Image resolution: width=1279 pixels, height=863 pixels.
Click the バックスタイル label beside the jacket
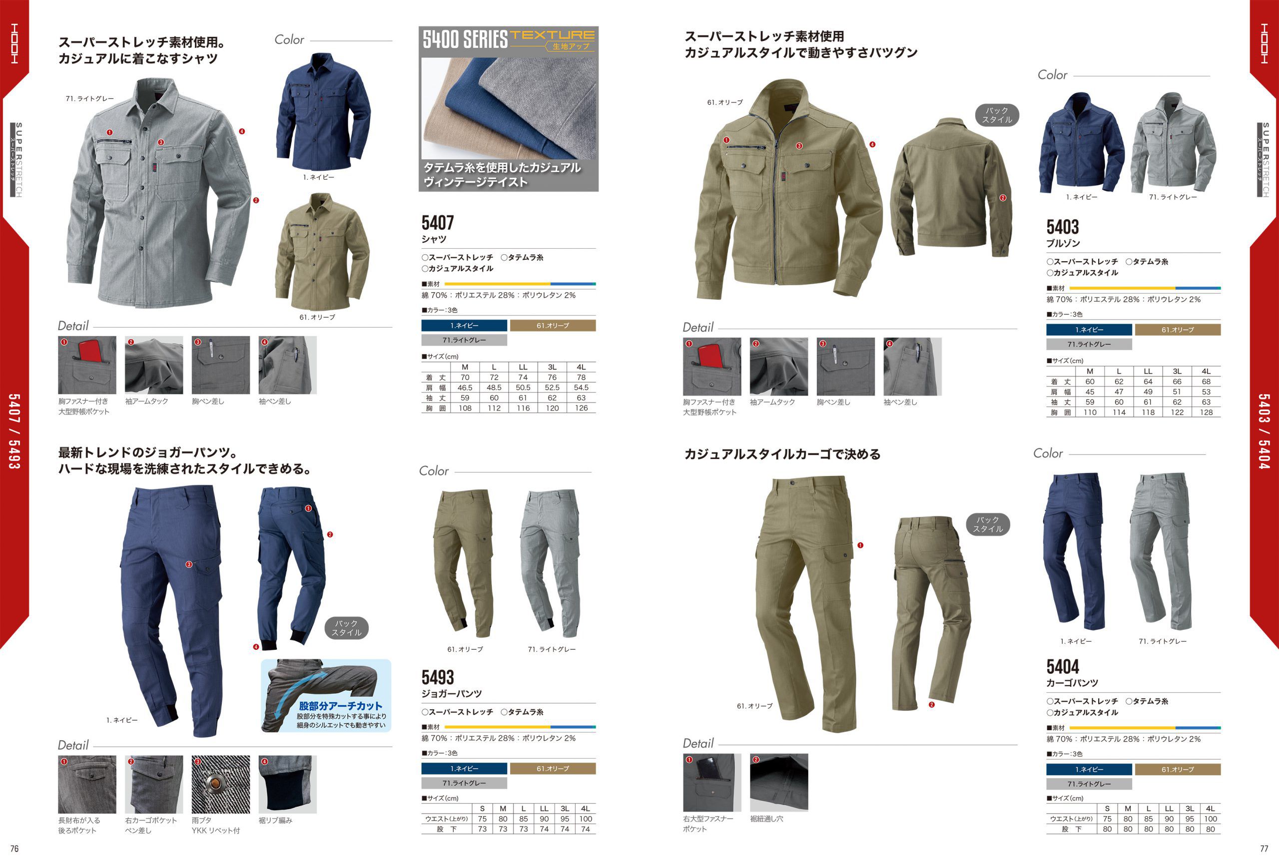(x=997, y=115)
